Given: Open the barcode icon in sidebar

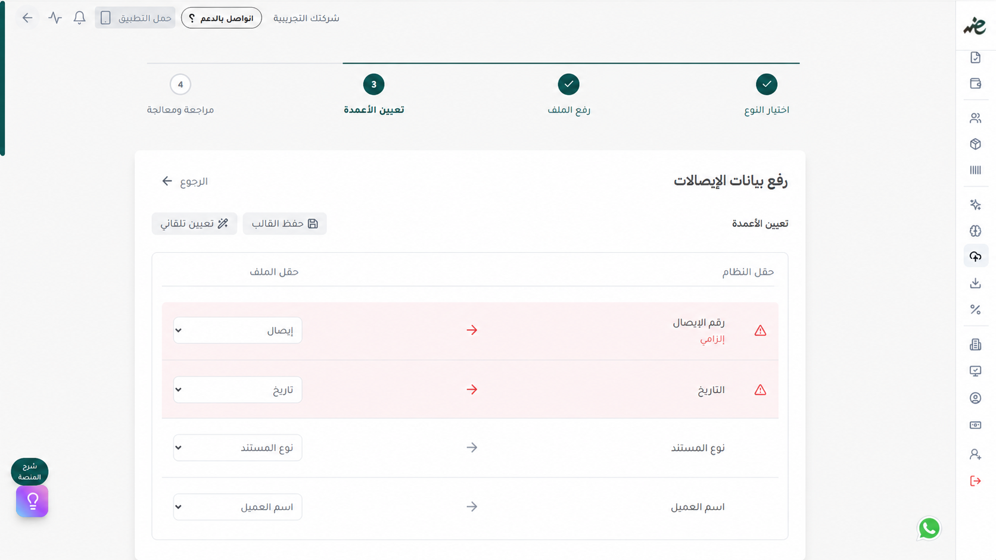Looking at the screenshot, I should pyautogui.click(x=975, y=170).
